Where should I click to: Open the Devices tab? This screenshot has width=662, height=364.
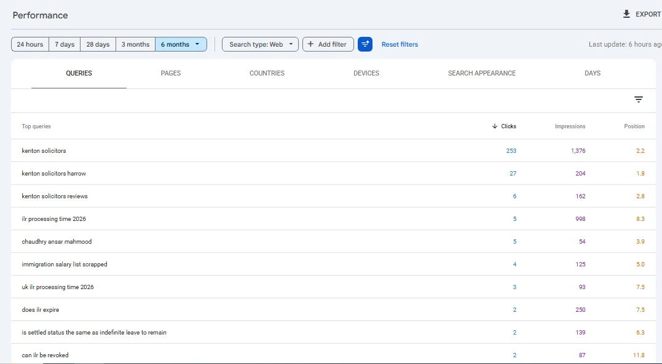tap(366, 74)
